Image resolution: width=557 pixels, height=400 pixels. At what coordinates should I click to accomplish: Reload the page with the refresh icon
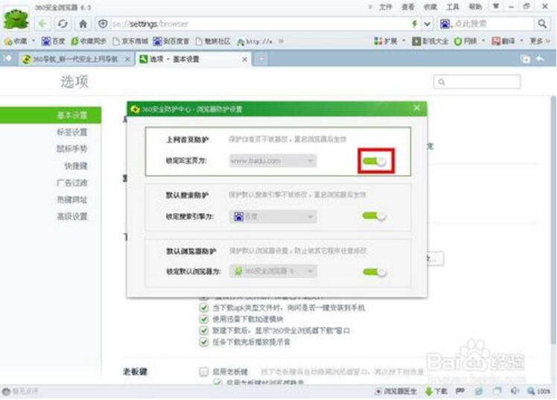click(63, 24)
